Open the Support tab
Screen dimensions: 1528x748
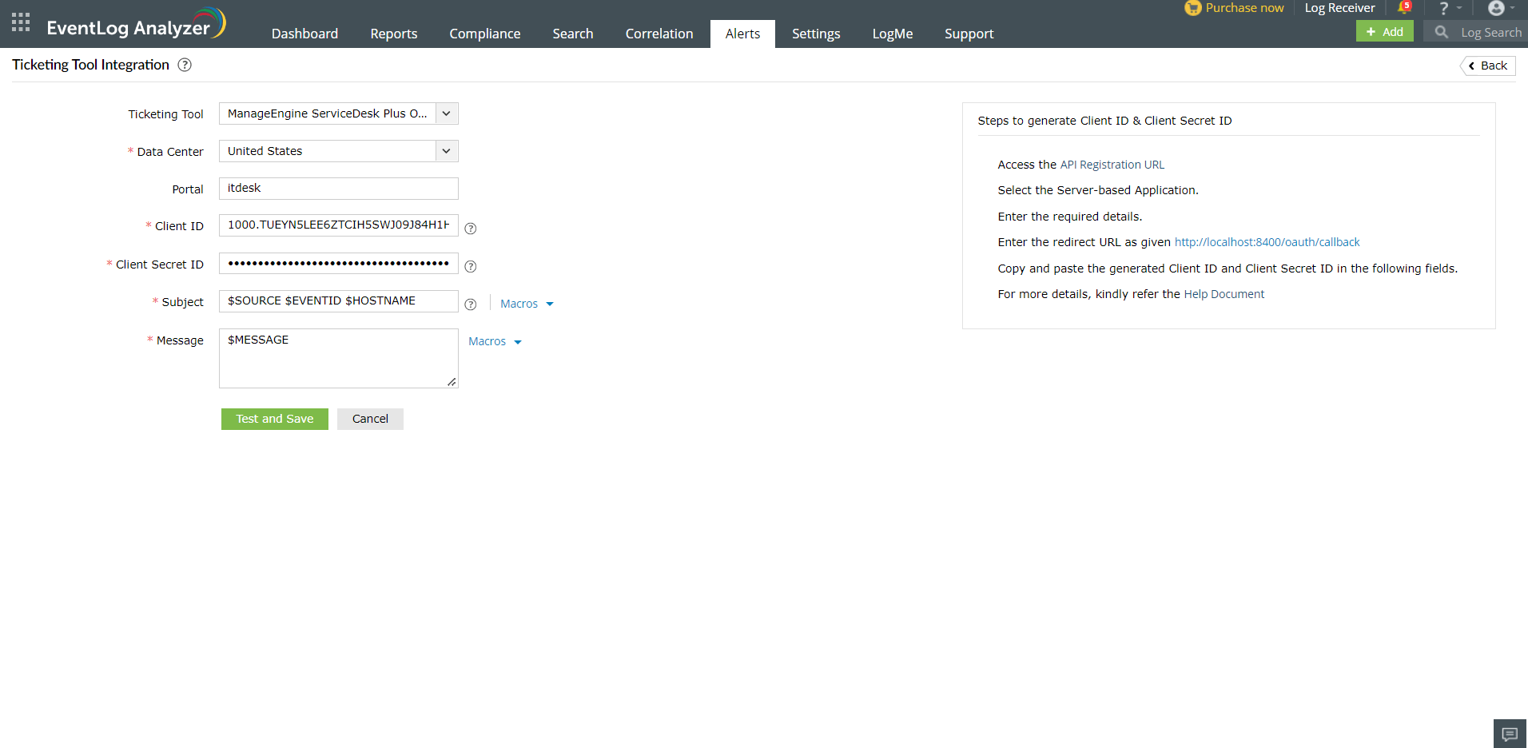point(969,34)
